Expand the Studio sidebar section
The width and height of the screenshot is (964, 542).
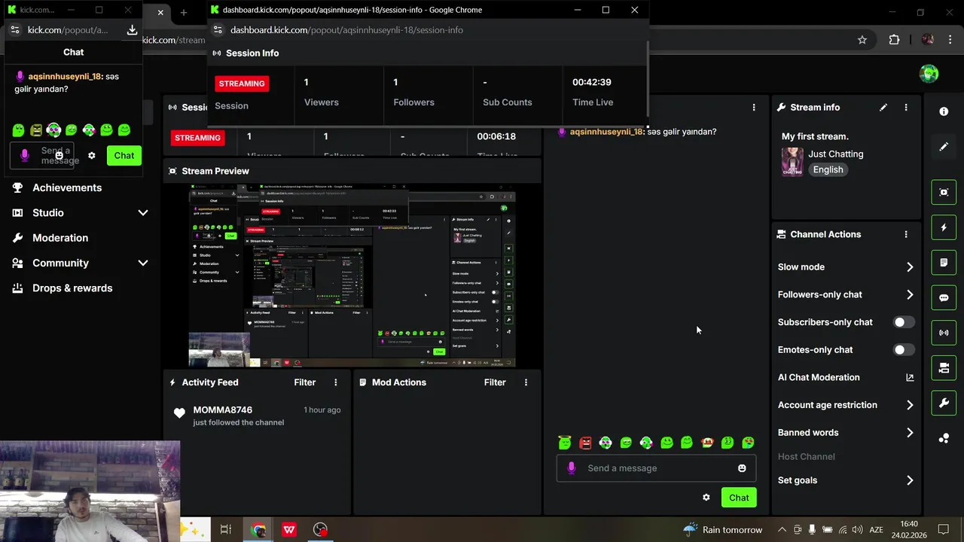pos(143,213)
